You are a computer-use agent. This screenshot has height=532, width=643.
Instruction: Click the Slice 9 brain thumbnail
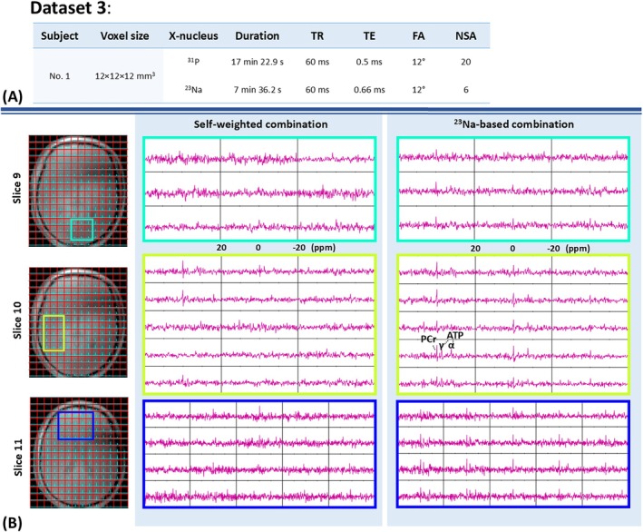[78, 191]
